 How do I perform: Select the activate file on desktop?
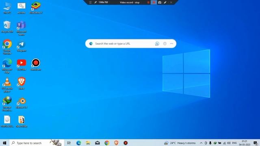pyautogui.click(x=22, y=8)
